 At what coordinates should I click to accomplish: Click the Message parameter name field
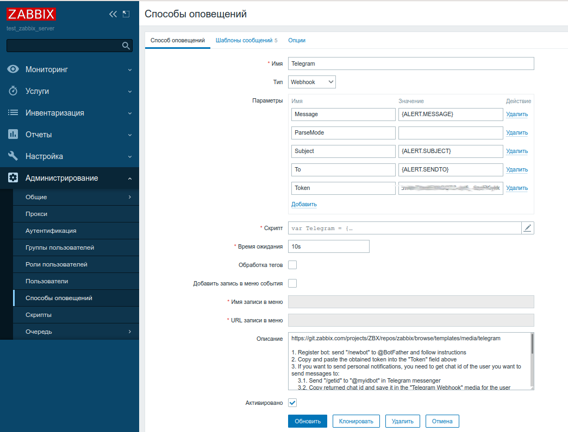coord(344,115)
